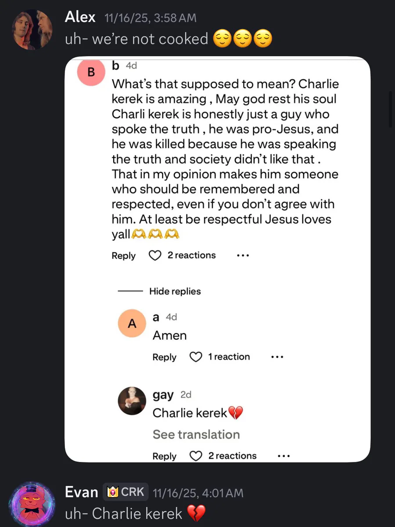395x527 pixels.
Task: Click See translation link
Action: click(x=196, y=434)
